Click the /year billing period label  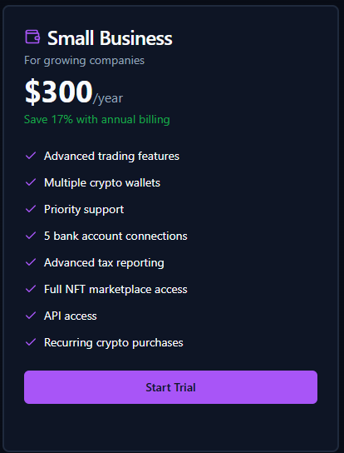108,98
